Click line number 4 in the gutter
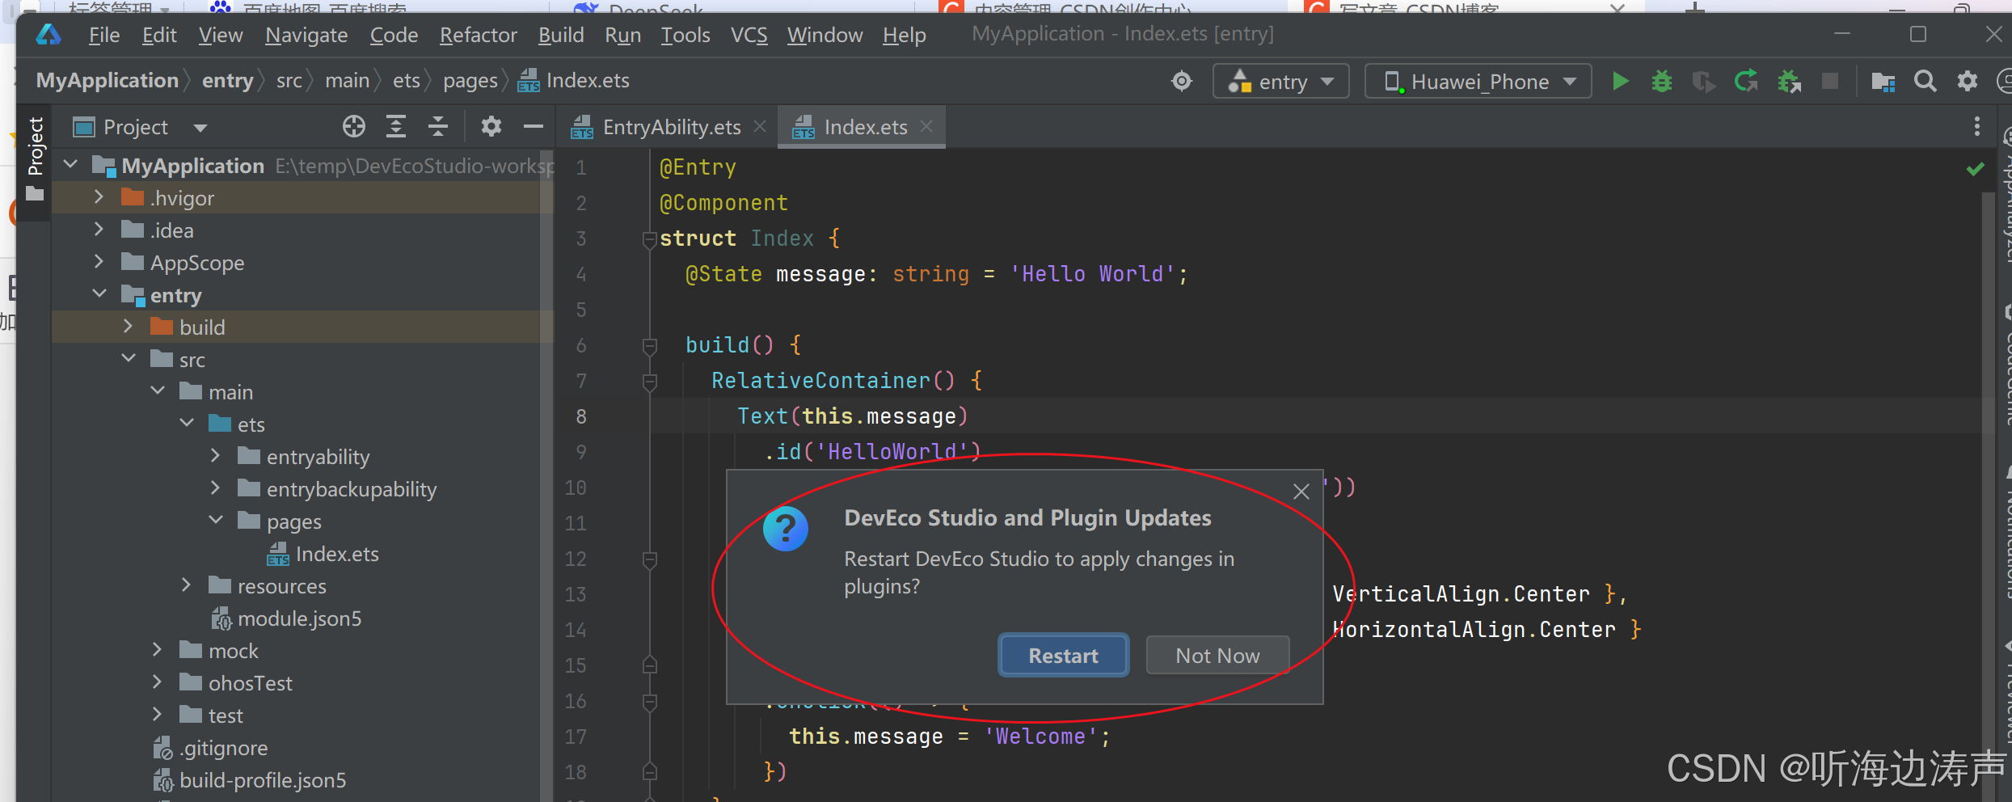This screenshot has height=802, width=2012. [581, 274]
